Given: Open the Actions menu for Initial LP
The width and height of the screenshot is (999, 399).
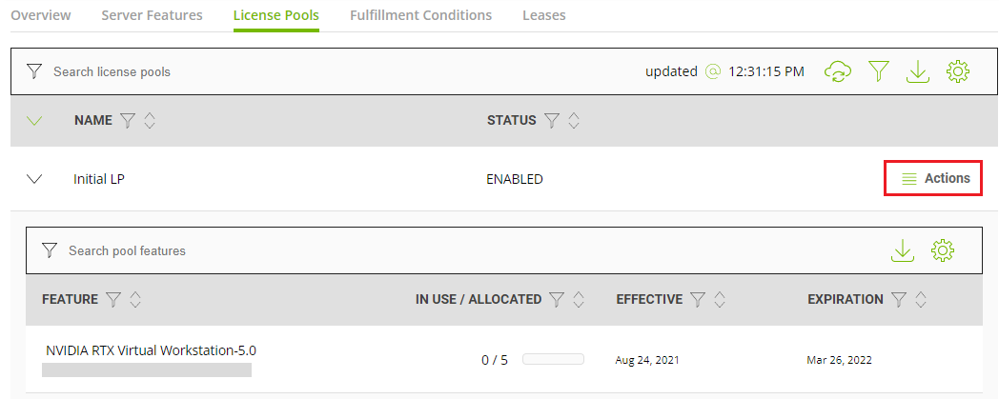Looking at the screenshot, I should click(x=934, y=178).
